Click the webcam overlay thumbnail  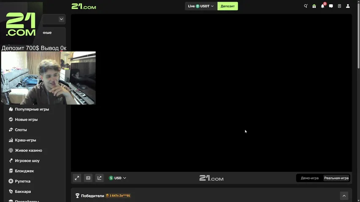pos(48,78)
